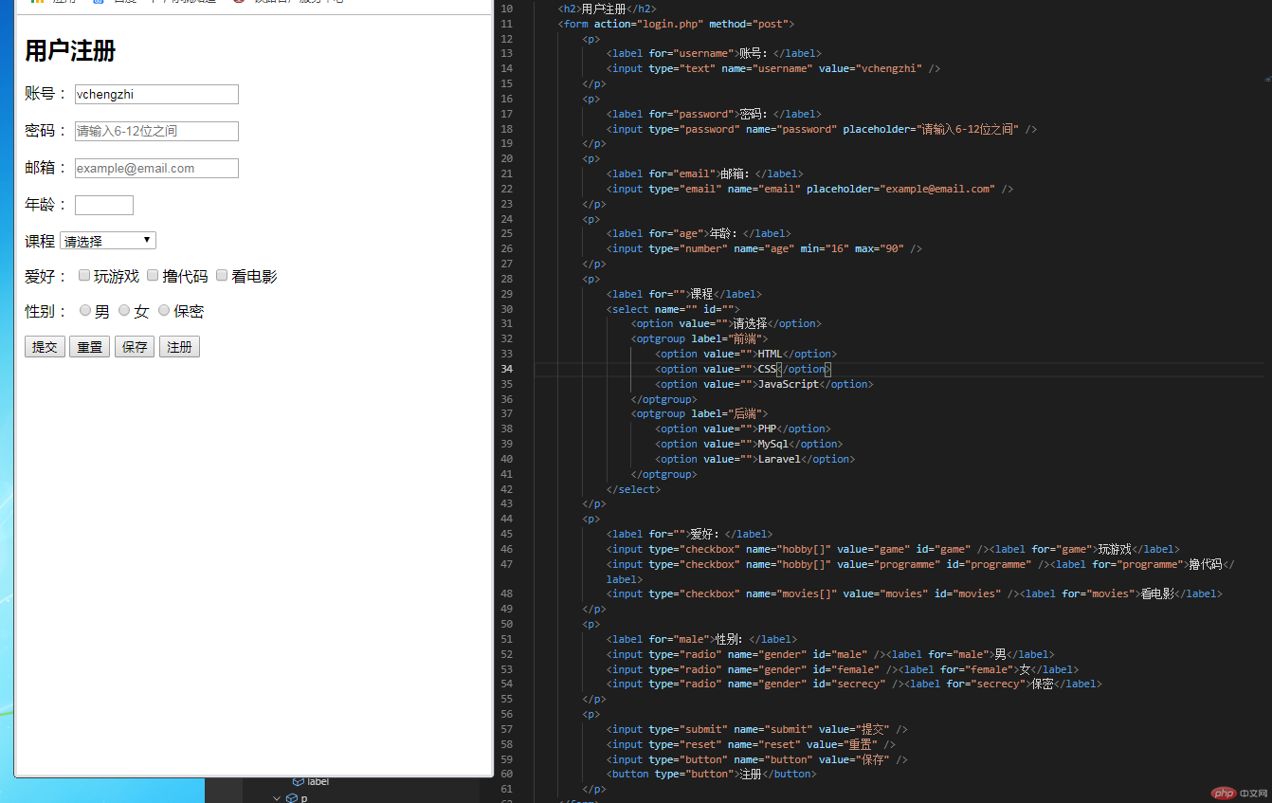Viewport: 1272px width, 803px height.
Task: Click the MySql option text in code
Action: tap(772, 444)
